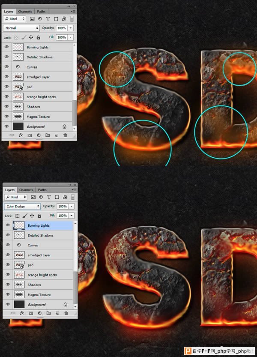The width and height of the screenshot is (257, 357).
Task: Open panel flyout menu in the Normal-mode panel
Action: point(73,12)
